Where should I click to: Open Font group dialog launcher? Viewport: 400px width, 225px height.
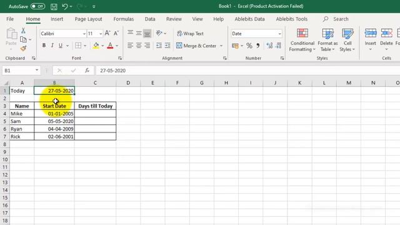click(x=120, y=58)
